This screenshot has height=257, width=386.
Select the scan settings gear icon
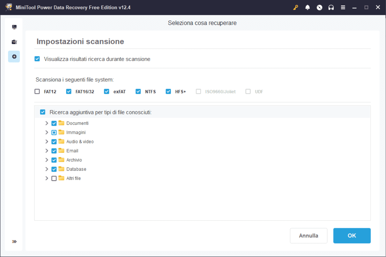14,56
